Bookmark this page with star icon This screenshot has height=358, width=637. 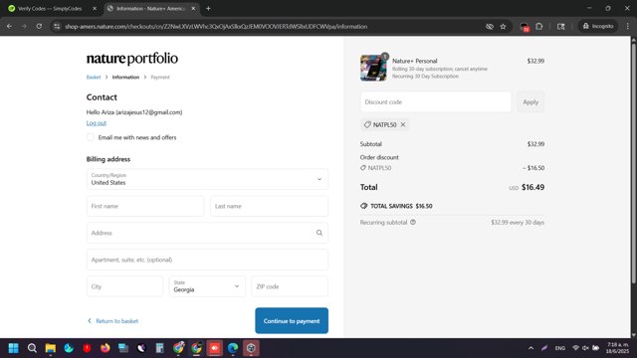(x=503, y=27)
